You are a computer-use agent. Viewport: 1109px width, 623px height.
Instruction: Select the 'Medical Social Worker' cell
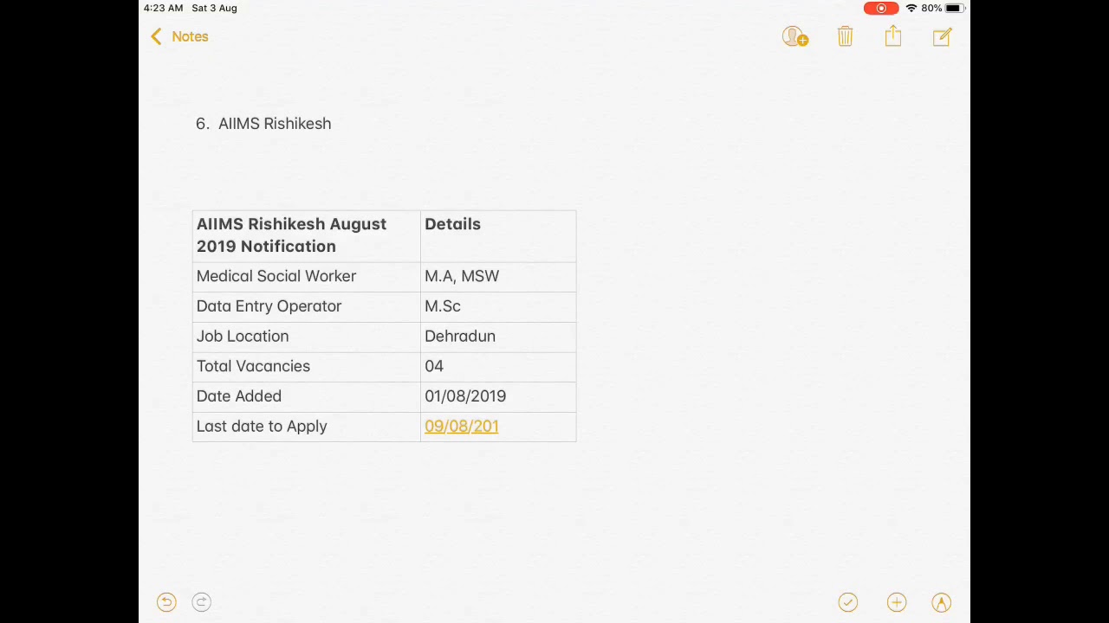[x=307, y=276]
